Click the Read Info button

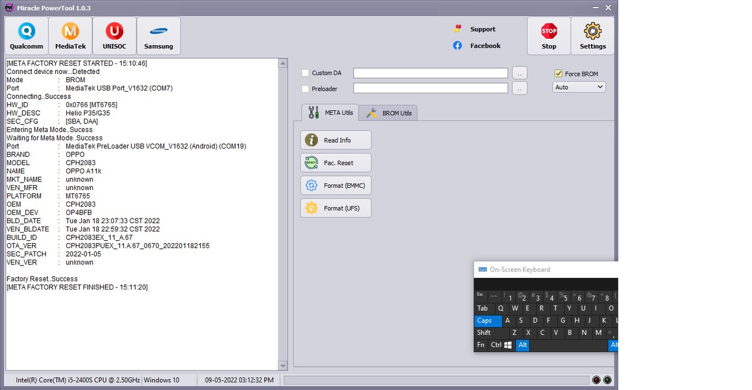[x=335, y=140]
